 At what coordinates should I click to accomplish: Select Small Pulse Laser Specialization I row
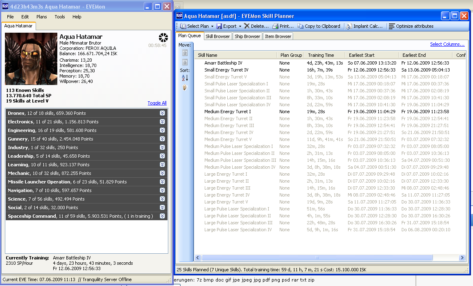pyautogui.click(x=330, y=84)
